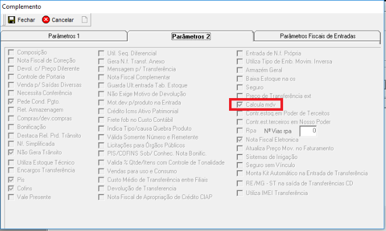Uncheck Não Gera Trânsito checkbox

(x=11, y=153)
